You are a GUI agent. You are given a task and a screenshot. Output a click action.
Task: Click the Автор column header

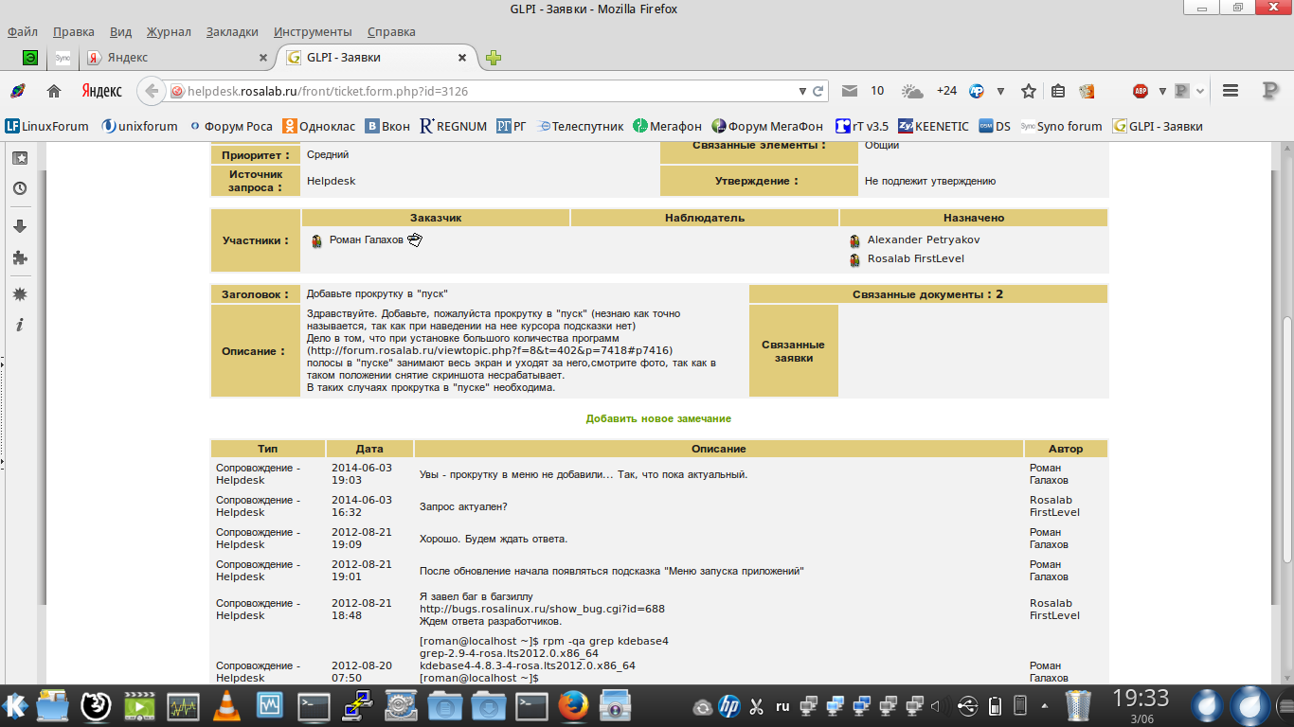1066,449
